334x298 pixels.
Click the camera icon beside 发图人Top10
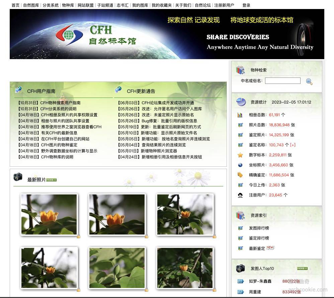click(x=240, y=268)
